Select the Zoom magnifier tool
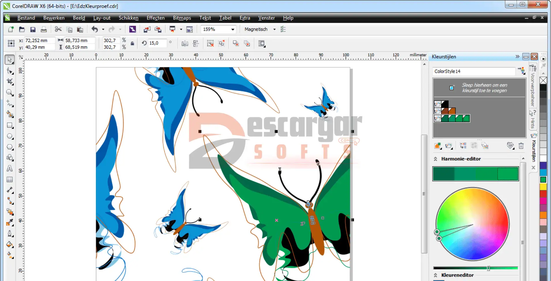This screenshot has height=281, width=551. click(x=10, y=92)
